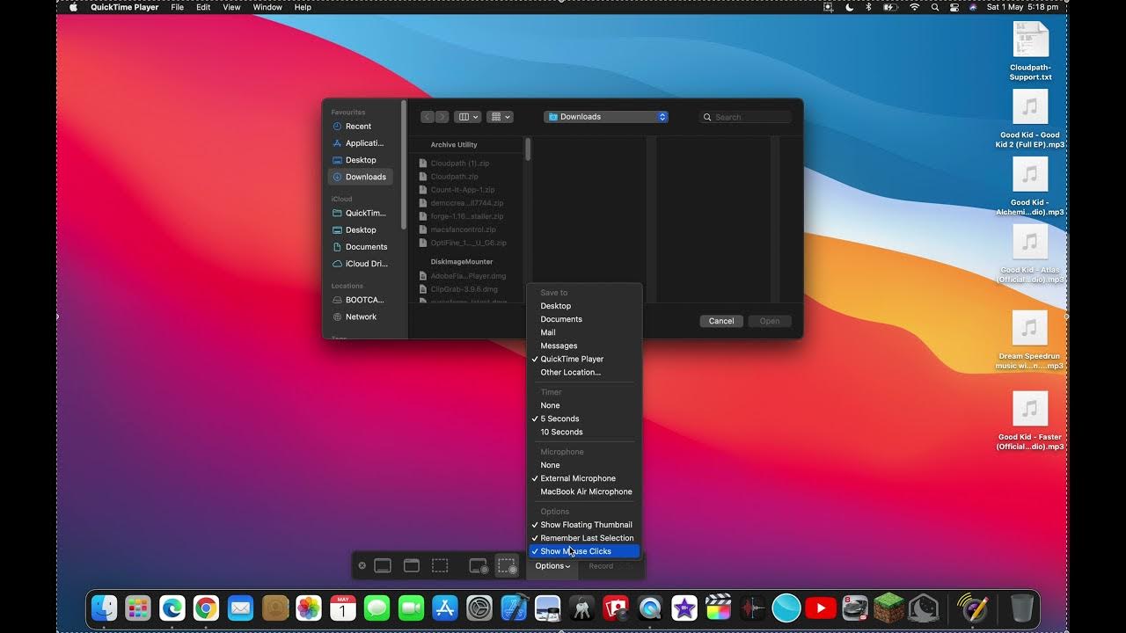The height and width of the screenshot is (633, 1126).
Task: Click Cancel in the file dialog
Action: 721,321
